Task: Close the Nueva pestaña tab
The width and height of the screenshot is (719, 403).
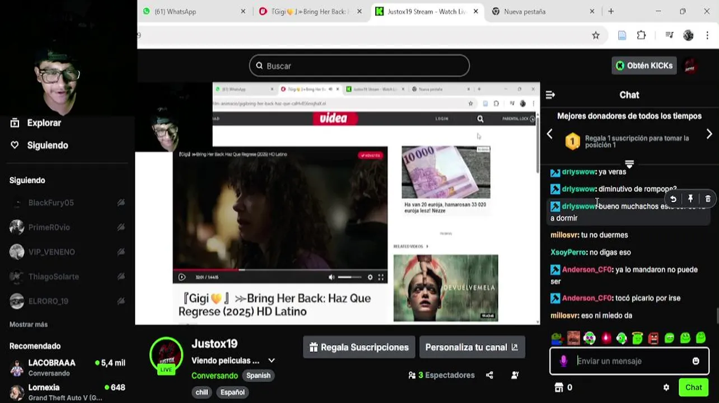Action: [592, 11]
